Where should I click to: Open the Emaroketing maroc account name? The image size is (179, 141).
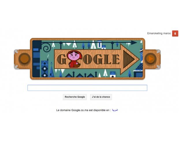pyautogui.click(x=159, y=33)
